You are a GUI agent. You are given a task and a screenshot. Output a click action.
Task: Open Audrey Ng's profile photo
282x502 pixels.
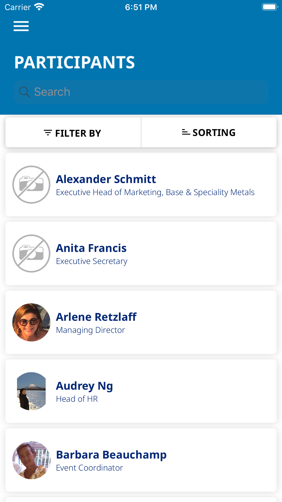(31, 391)
